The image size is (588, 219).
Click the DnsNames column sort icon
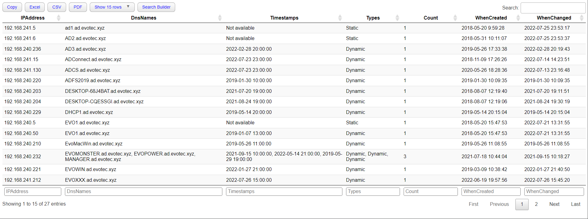[220, 18]
